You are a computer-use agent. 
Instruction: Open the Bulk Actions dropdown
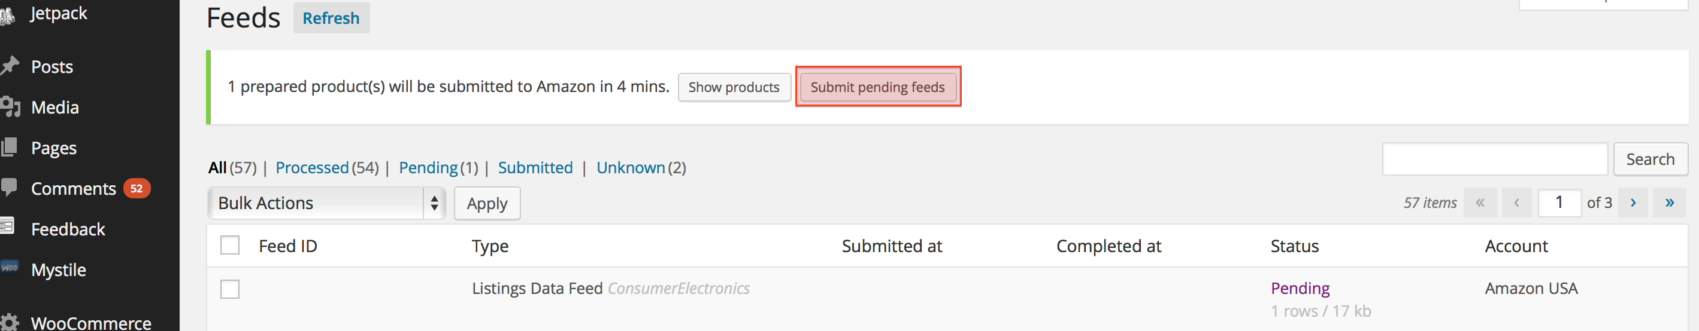326,203
